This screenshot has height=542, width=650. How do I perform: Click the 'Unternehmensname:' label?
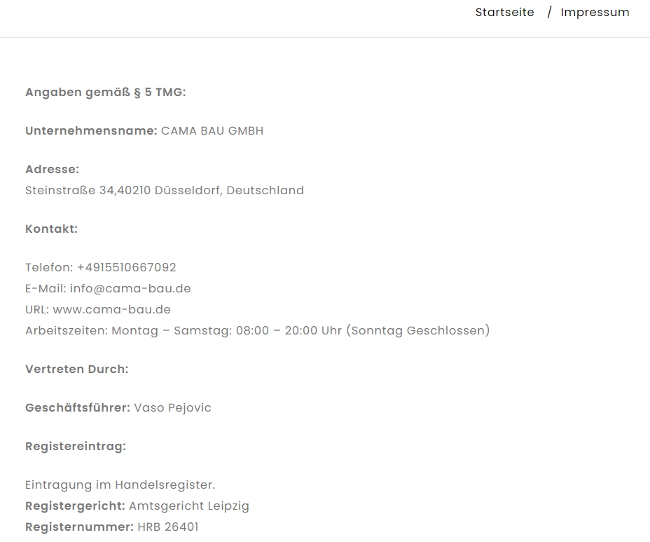click(x=91, y=130)
